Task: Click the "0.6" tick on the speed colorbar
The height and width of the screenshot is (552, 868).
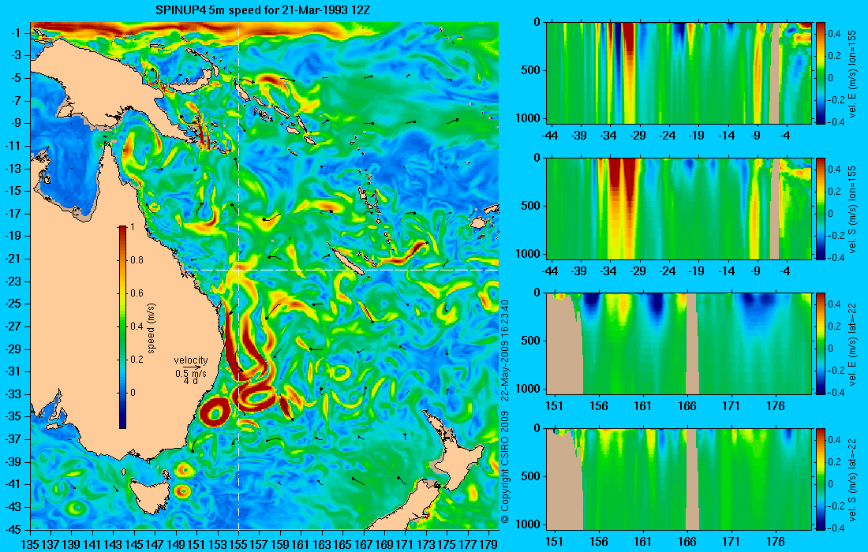Action: (x=137, y=293)
